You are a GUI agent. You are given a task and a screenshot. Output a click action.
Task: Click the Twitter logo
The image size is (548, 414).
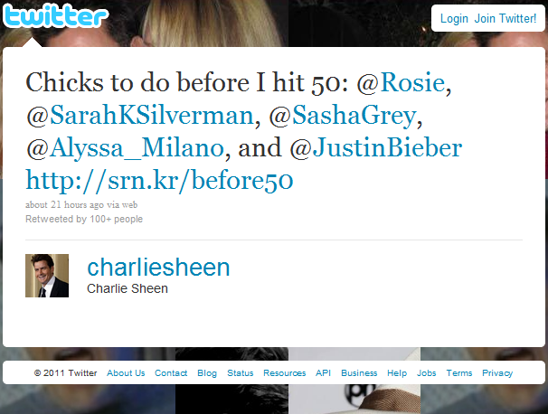55,15
